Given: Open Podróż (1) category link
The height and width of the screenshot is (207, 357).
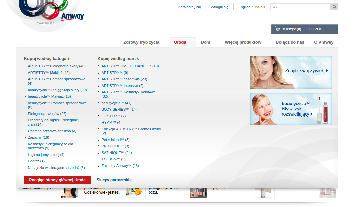Looking at the screenshot, I should tap(36, 161).
